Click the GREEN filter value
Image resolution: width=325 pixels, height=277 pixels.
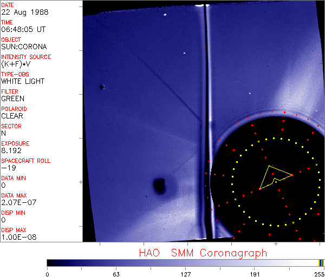12,98
